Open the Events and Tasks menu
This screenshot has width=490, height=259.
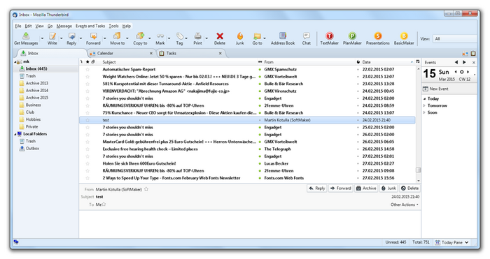[x=90, y=26]
